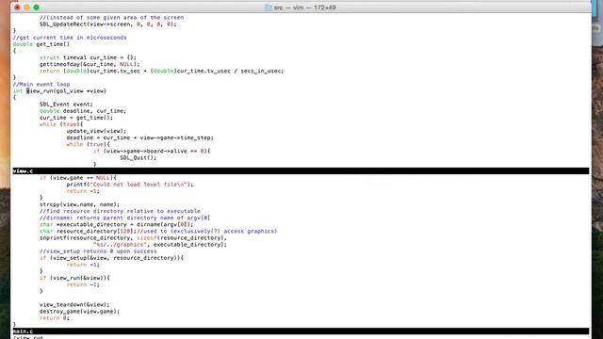Viewport: 603px width, 339px height.
Task: Click 'SDL_Quit();' call
Action: (x=139, y=157)
